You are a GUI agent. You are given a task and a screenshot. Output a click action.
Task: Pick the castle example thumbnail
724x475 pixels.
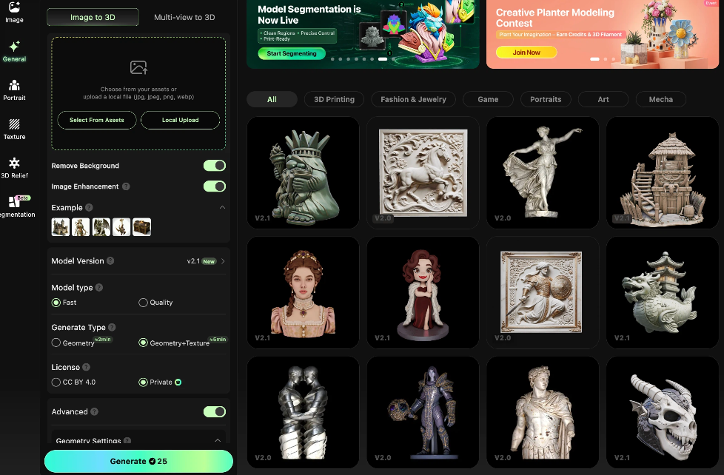61,227
